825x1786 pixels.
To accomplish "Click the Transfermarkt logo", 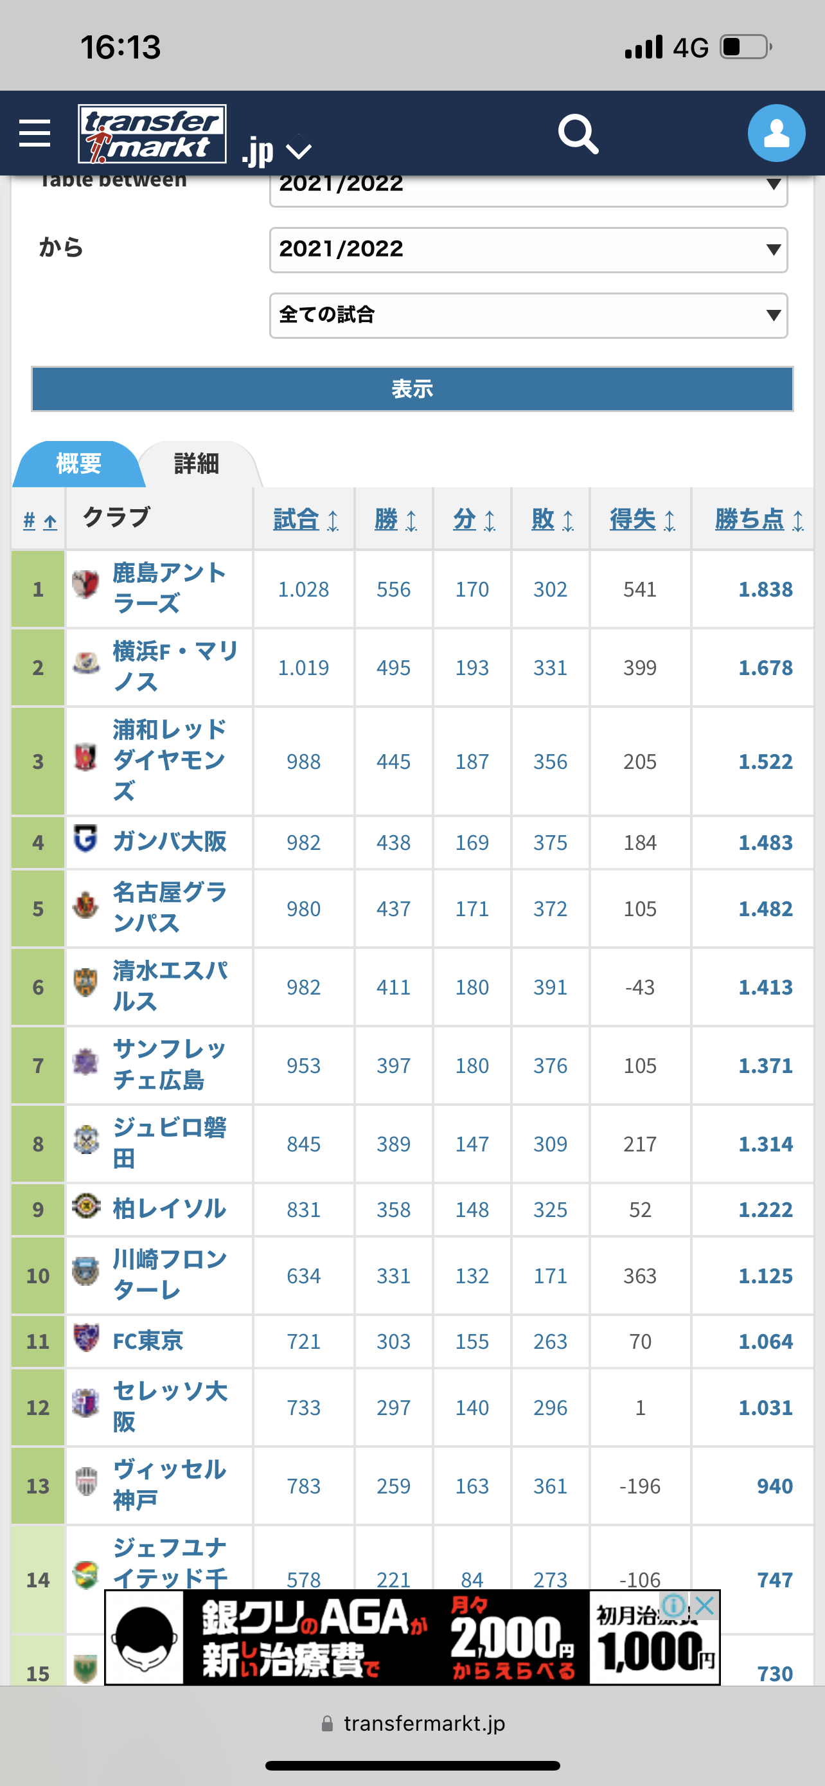I will point(152,133).
